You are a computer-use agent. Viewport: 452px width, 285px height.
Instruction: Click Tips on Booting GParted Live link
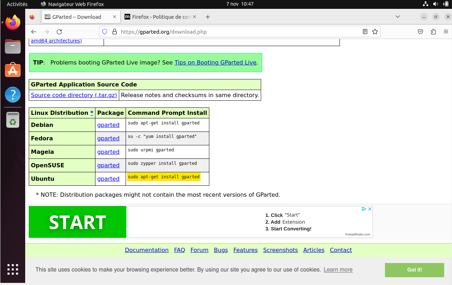click(215, 62)
